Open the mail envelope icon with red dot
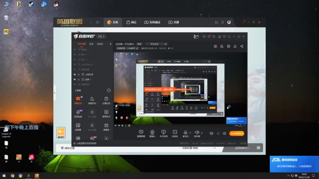This screenshot has height=179, width=319. 209,37
